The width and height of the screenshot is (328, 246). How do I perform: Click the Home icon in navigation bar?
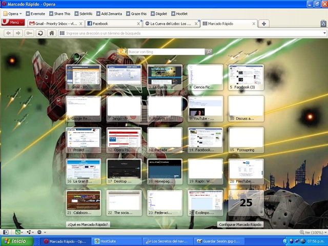pyautogui.click(x=51, y=33)
